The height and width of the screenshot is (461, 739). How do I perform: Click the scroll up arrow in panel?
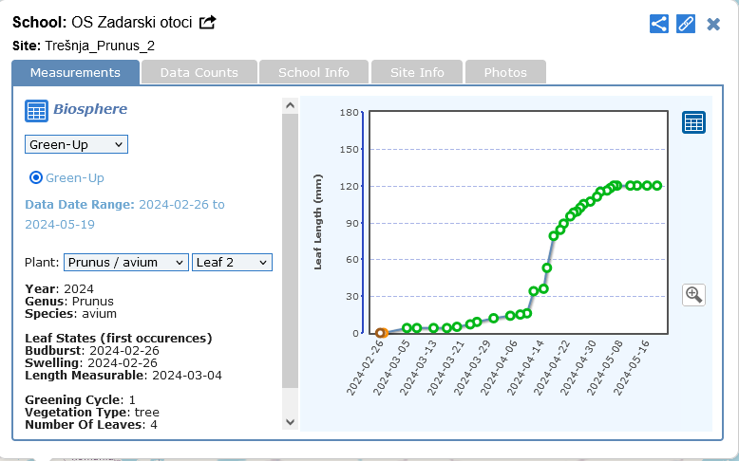(291, 105)
